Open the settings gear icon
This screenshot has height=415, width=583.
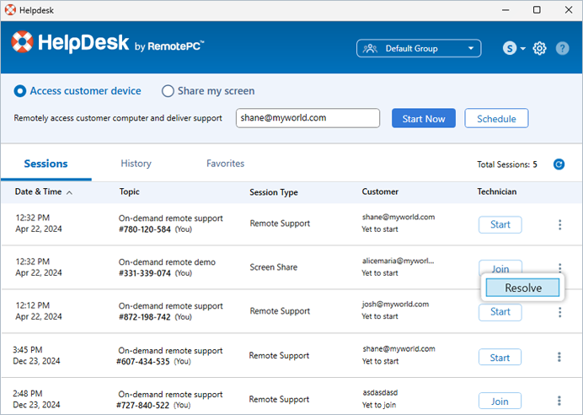(x=539, y=48)
